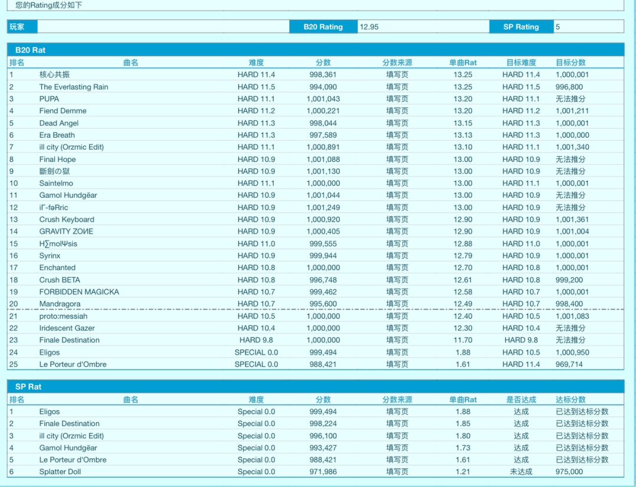The image size is (636, 487).
Task: Click 目标分数 column header
Action: (x=570, y=62)
